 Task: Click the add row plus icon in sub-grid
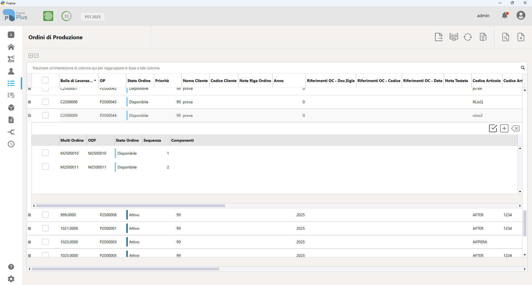pos(504,128)
